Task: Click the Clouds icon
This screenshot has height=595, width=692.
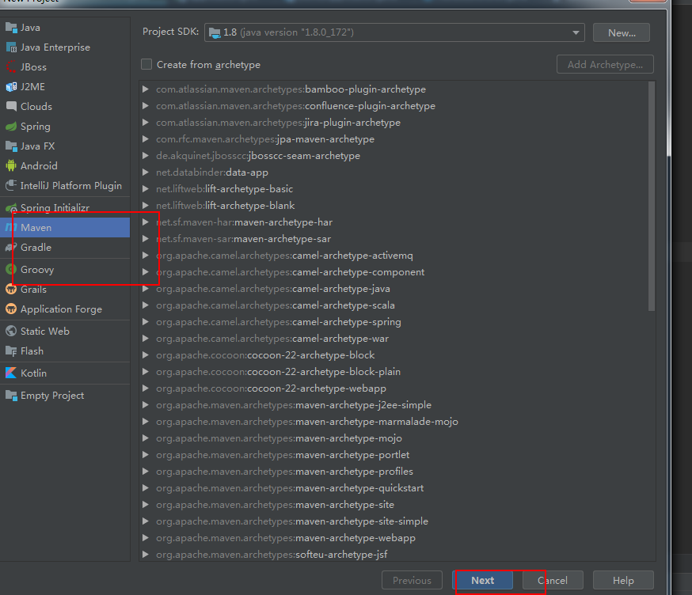Action: [11, 107]
